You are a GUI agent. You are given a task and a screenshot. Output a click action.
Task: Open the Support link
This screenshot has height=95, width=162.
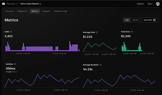point(140,4)
